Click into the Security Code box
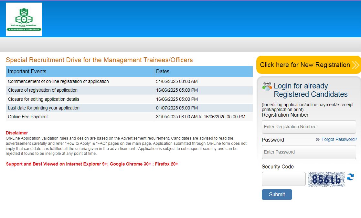 click(283, 179)
